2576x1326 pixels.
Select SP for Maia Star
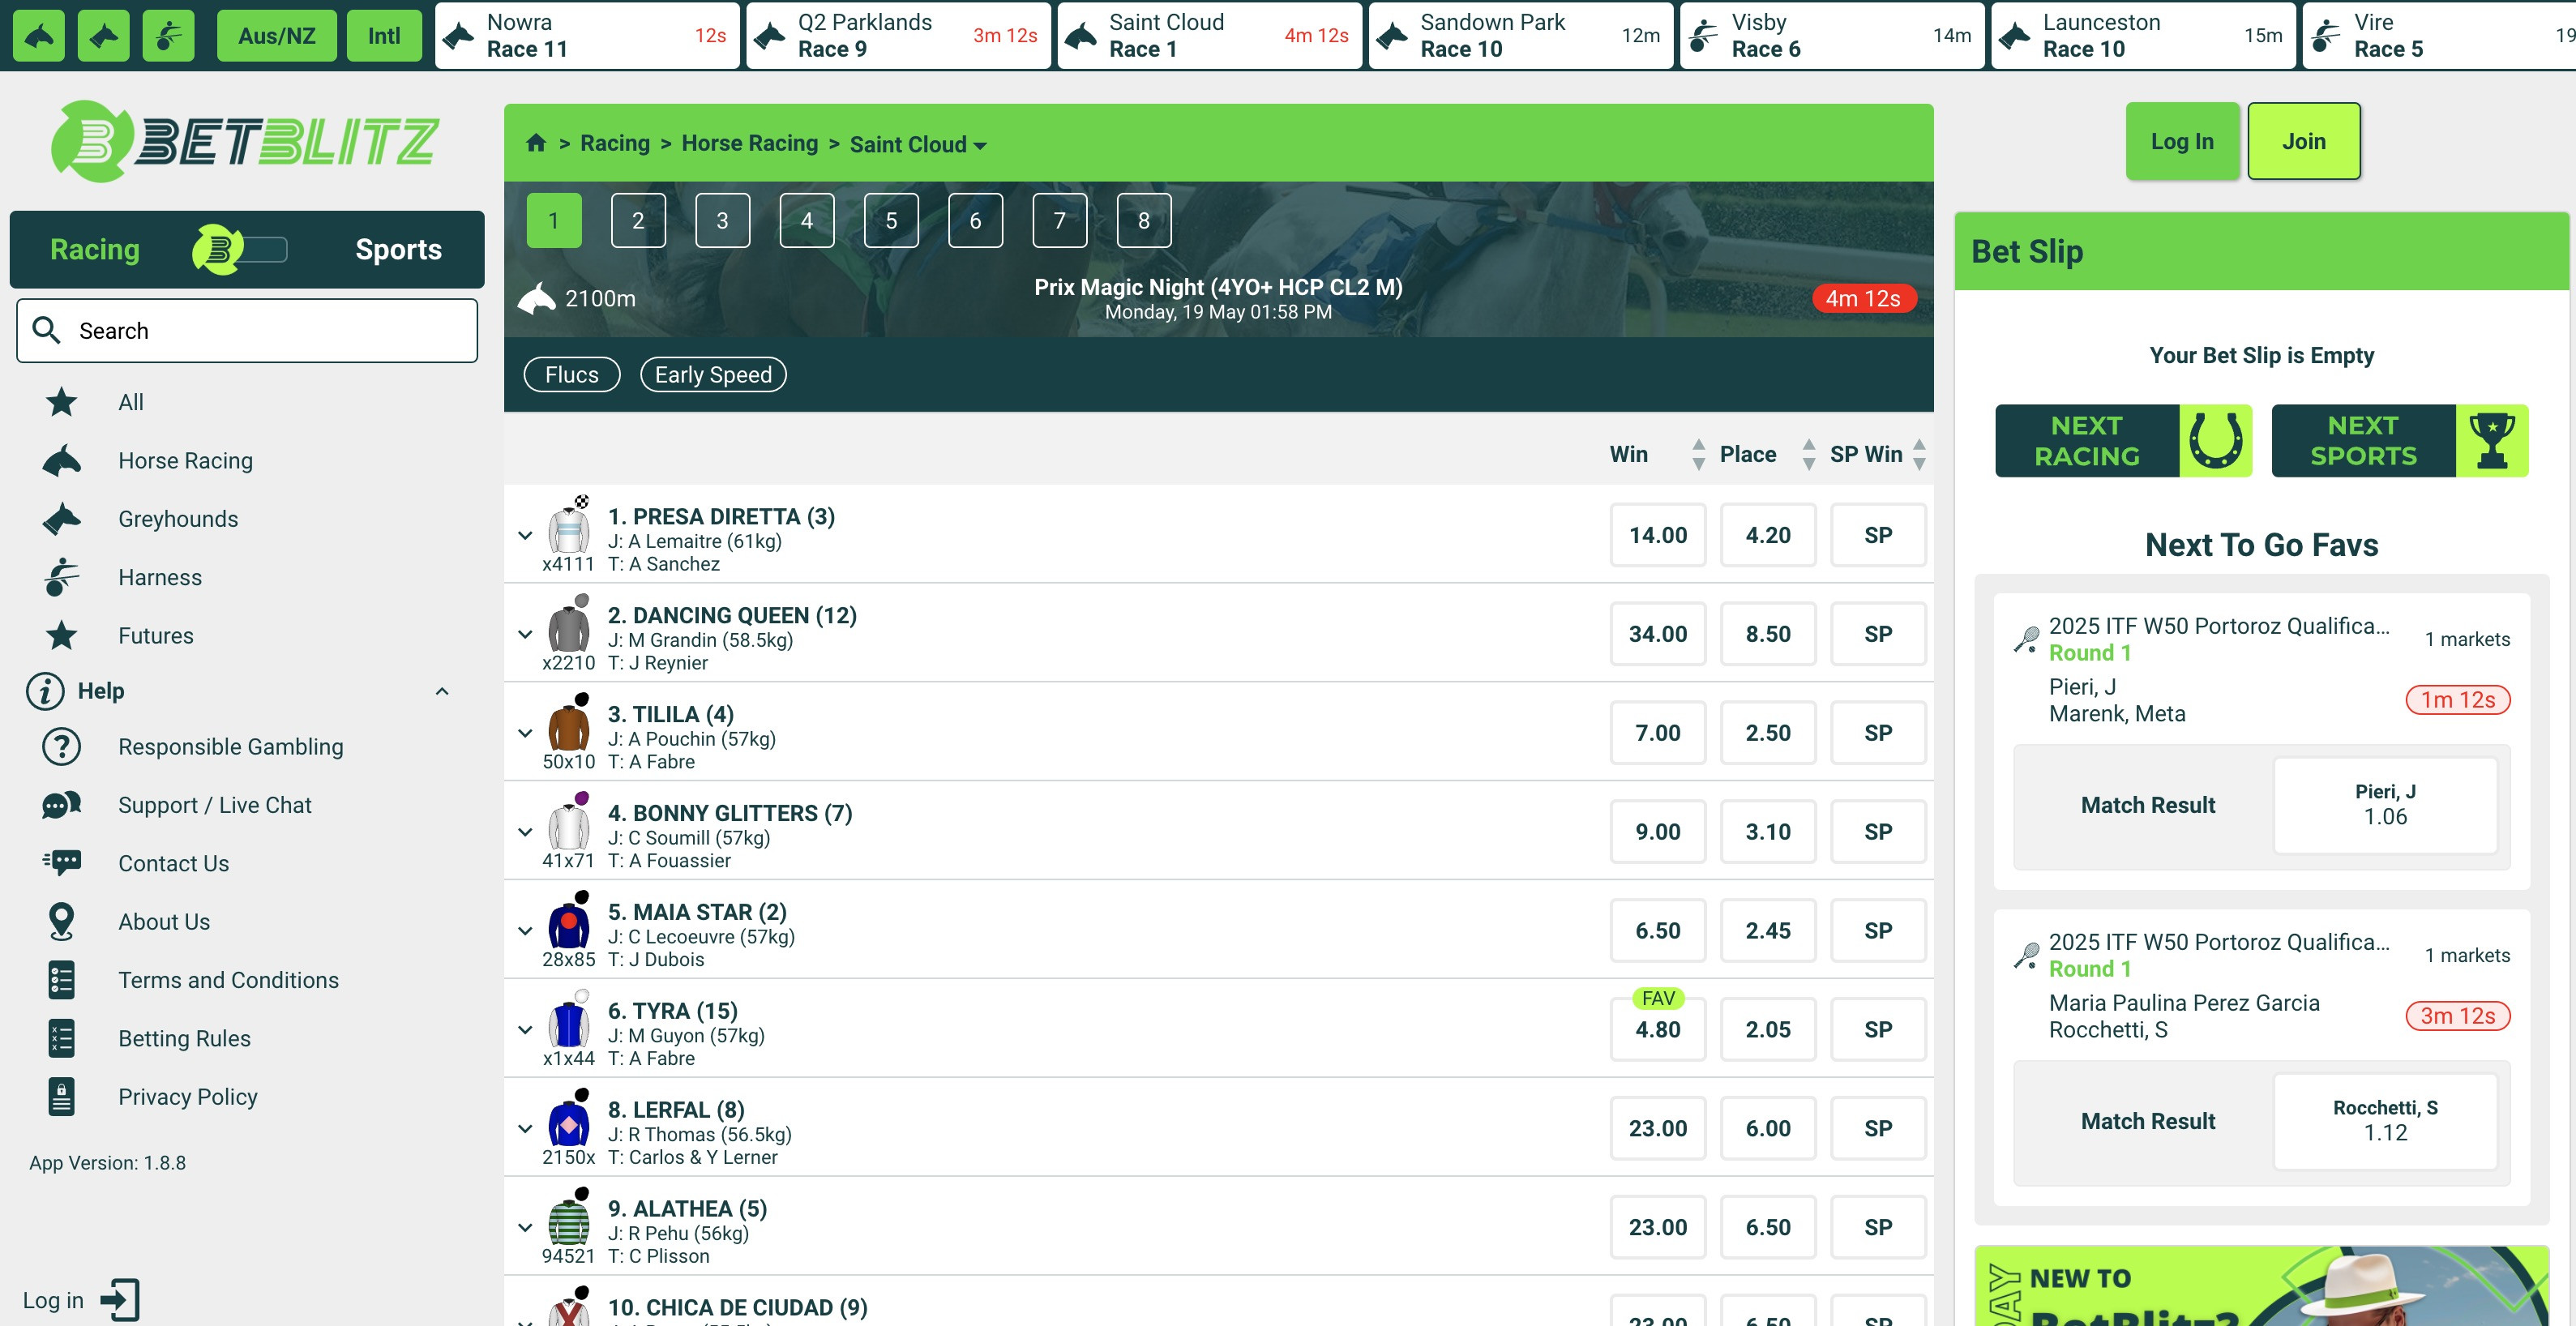coord(1878,931)
